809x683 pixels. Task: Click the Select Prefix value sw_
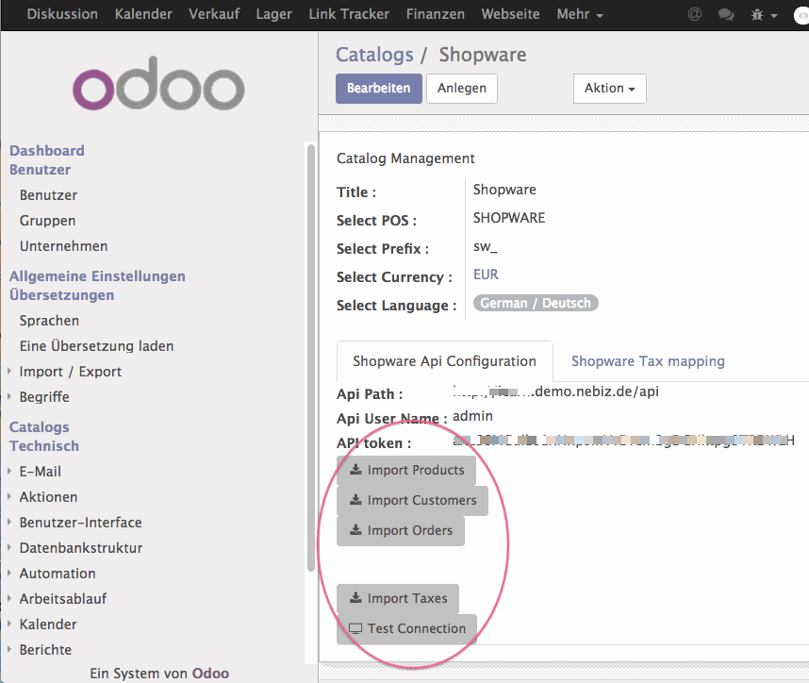pyautogui.click(x=486, y=247)
